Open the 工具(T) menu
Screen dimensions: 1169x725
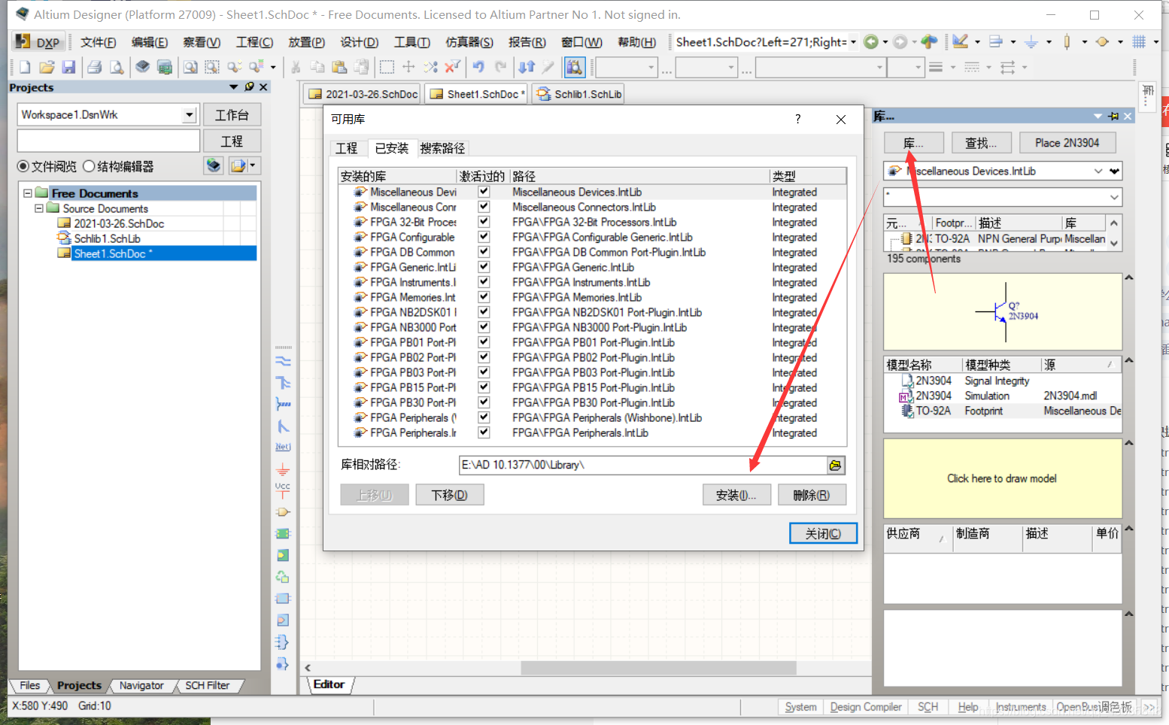click(411, 42)
